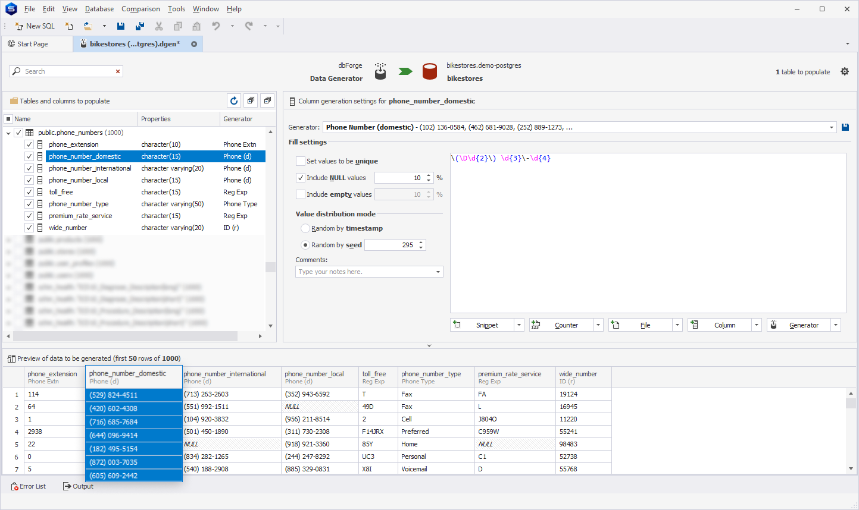Screen dimensions: 859x510
Task: Click the Redo arrow icon
Action: coord(249,26)
